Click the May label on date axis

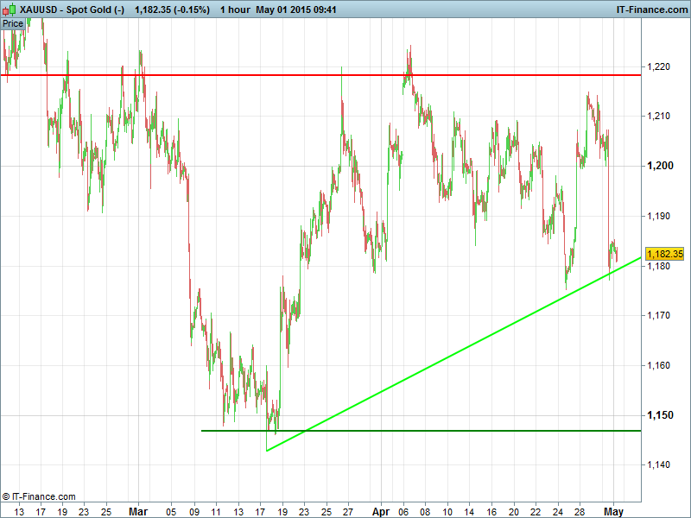pos(612,511)
